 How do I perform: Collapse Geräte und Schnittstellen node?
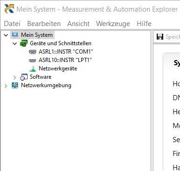point(15,43)
